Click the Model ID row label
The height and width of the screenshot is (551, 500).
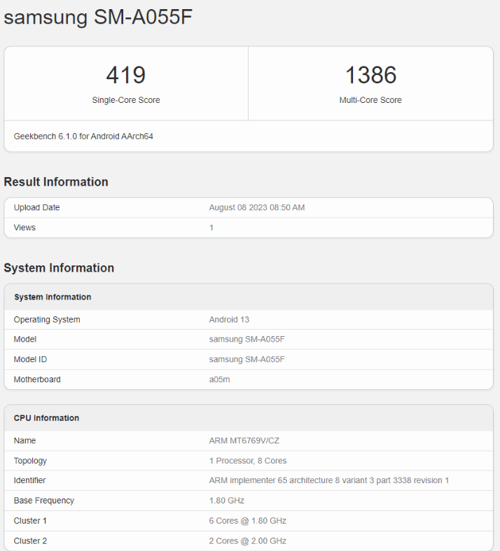click(30, 359)
